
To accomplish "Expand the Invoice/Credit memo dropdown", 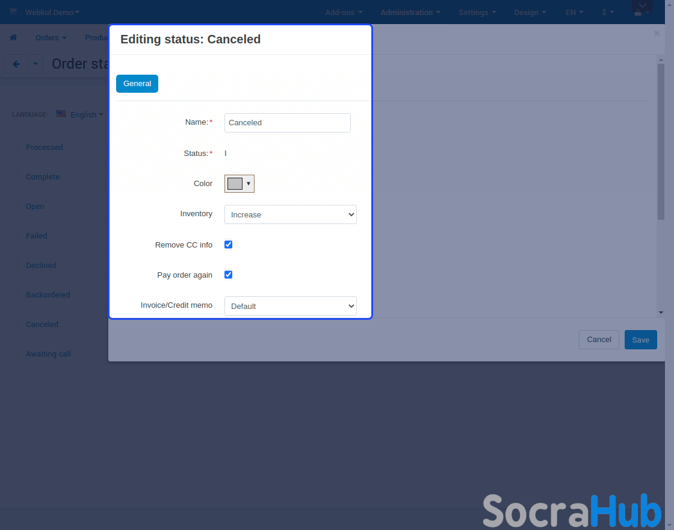I will pyautogui.click(x=290, y=306).
